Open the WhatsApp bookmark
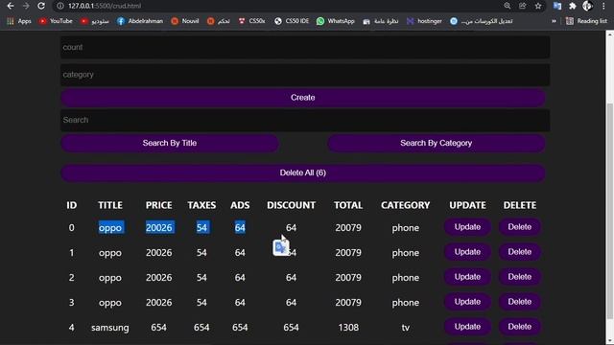The image size is (614, 345). tap(335, 21)
